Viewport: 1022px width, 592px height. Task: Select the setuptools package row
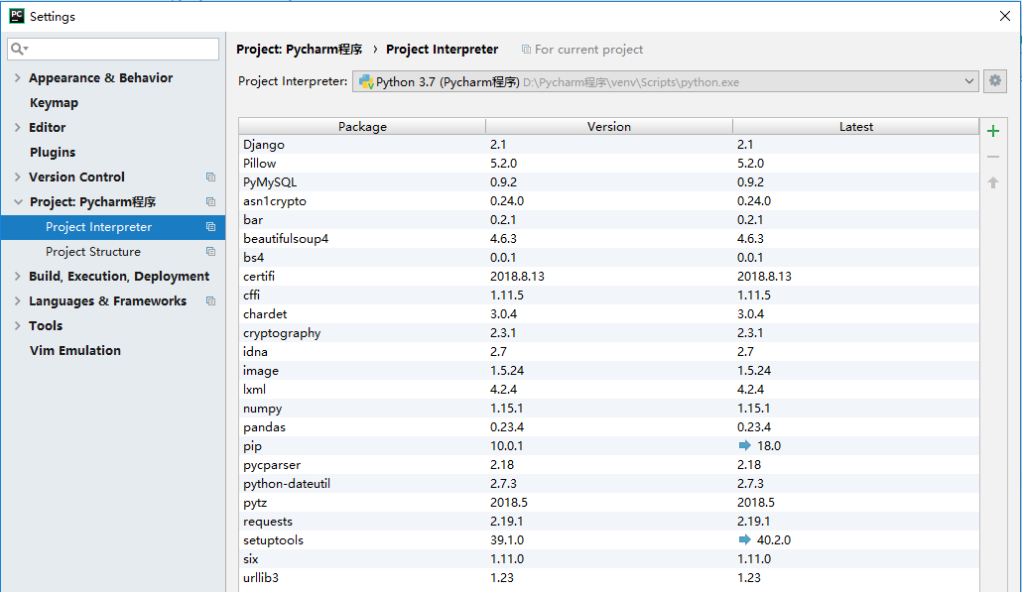(609, 540)
